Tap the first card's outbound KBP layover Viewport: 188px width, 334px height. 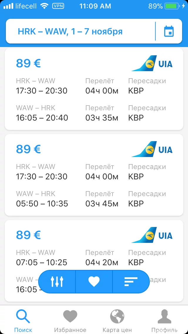(x=136, y=91)
